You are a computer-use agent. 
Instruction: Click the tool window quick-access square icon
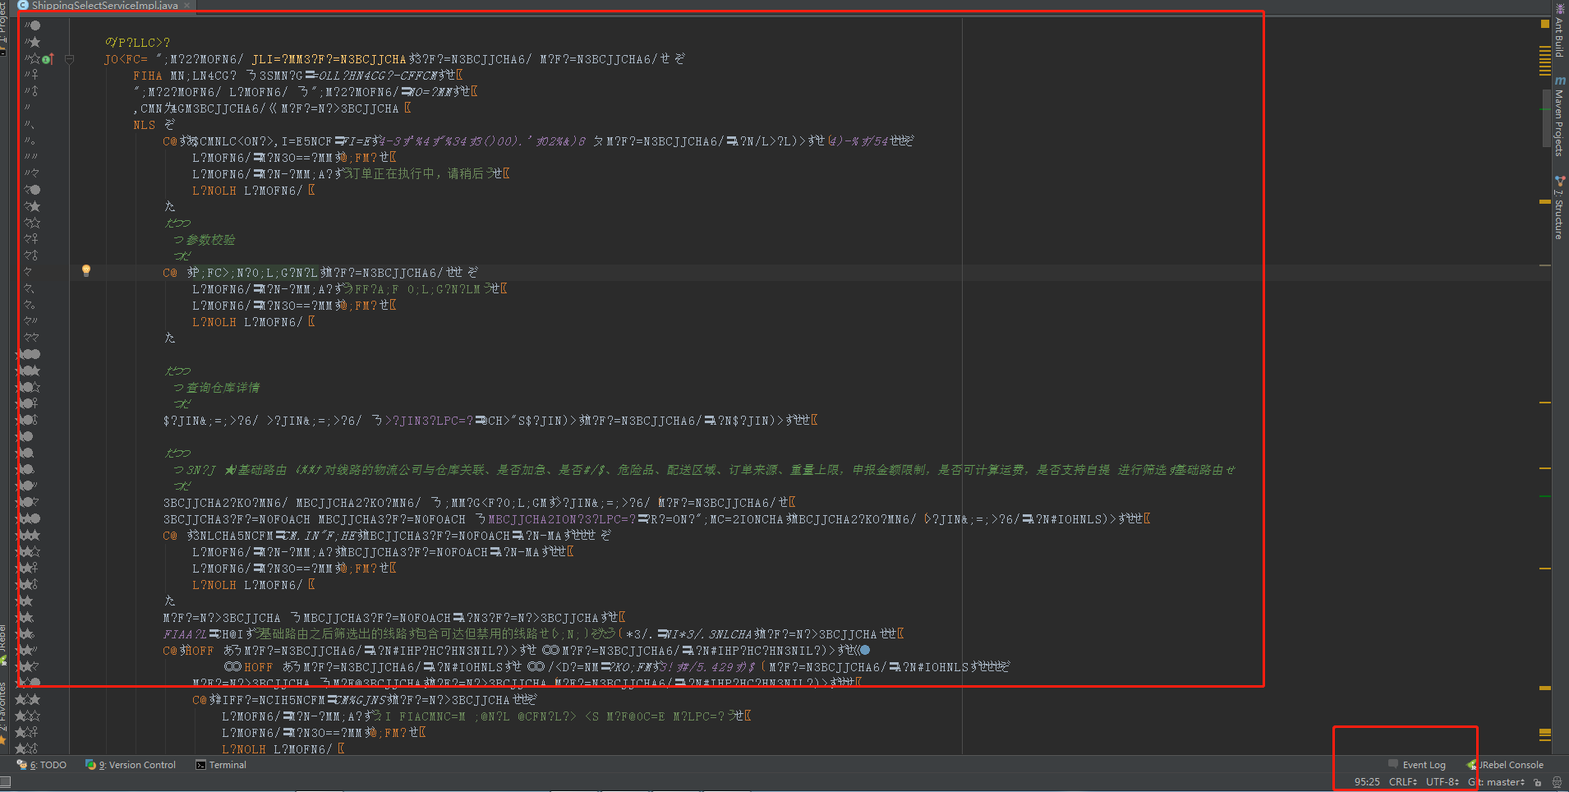pos(5,782)
